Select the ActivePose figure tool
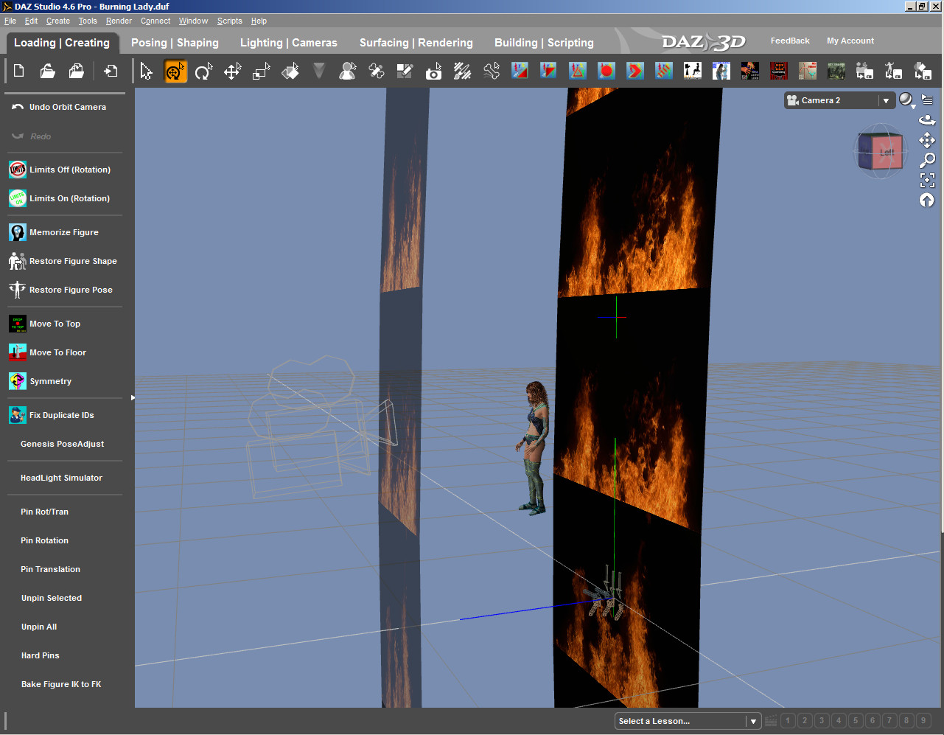 click(x=348, y=71)
